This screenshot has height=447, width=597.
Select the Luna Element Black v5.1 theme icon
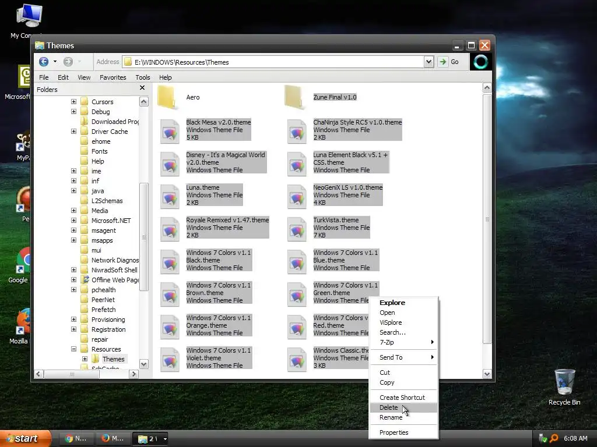pos(297,164)
